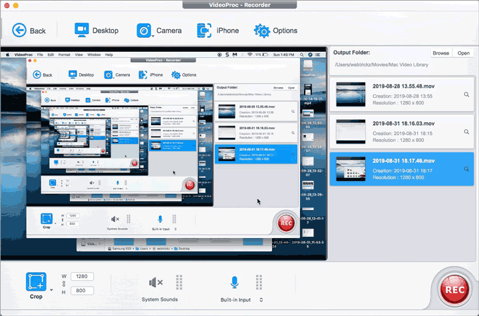Open the Built-in Input device dropdown
479x316 pixels.
[261, 300]
